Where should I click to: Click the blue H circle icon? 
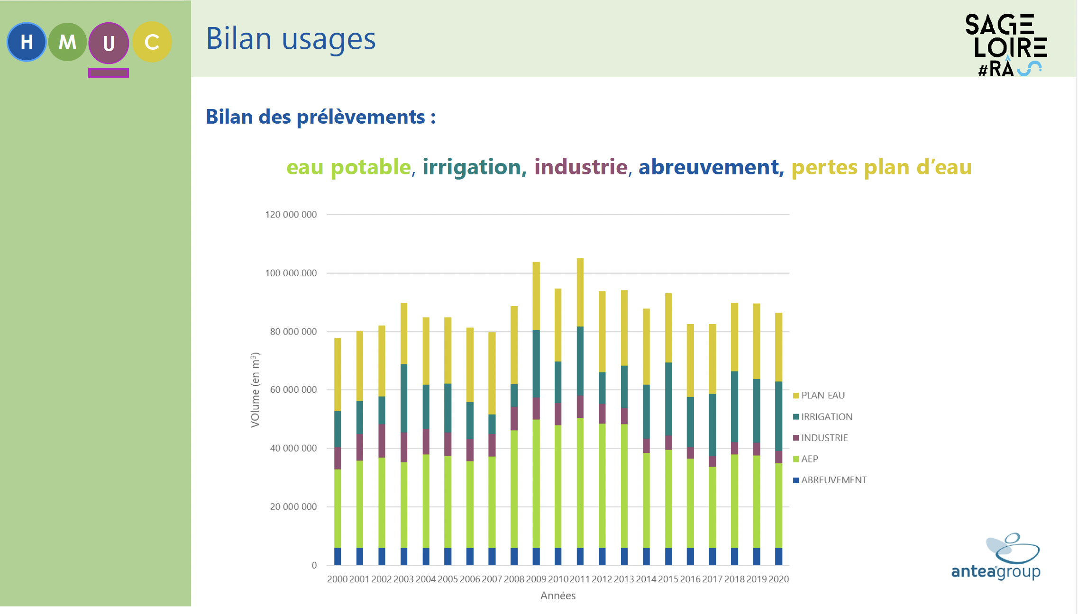click(27, 42)
